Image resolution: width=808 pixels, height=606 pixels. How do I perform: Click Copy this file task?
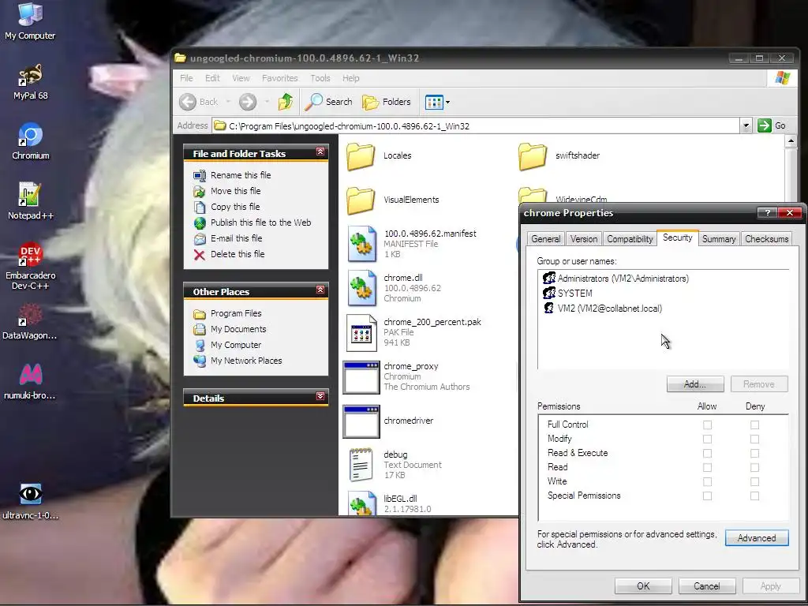[x=235, y=207]
